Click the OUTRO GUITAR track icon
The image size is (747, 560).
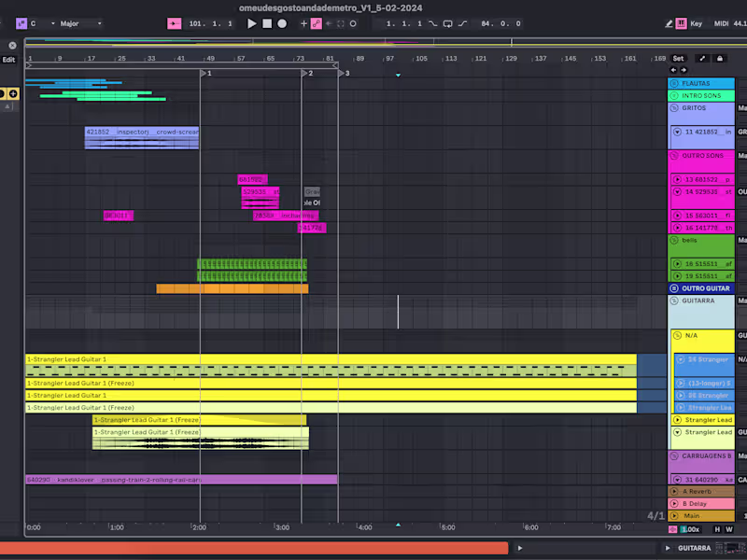[675, 288]
